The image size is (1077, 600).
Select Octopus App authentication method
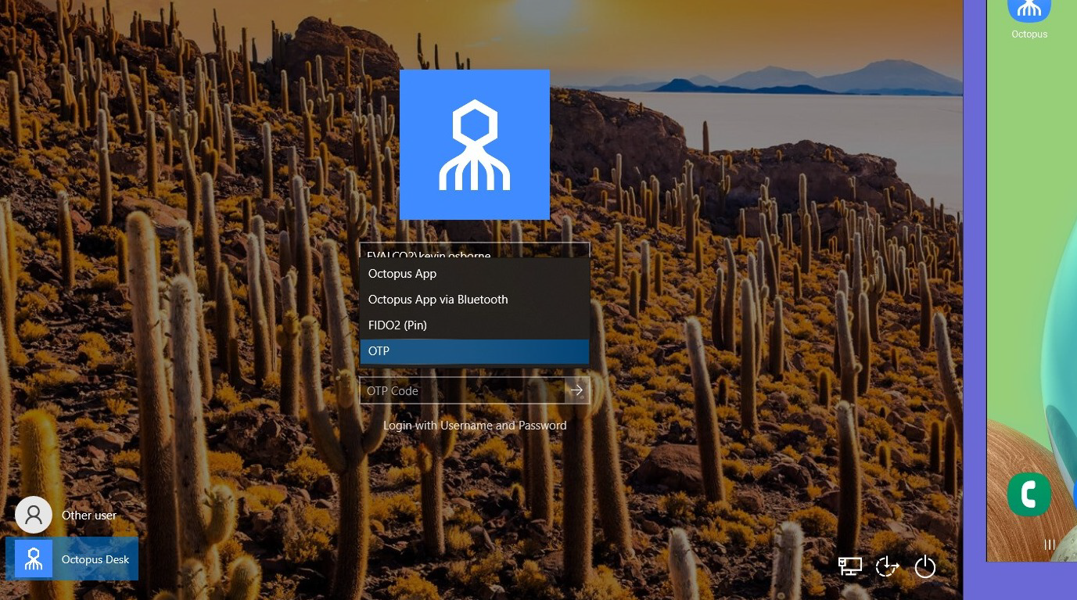(x=474, y=274)
